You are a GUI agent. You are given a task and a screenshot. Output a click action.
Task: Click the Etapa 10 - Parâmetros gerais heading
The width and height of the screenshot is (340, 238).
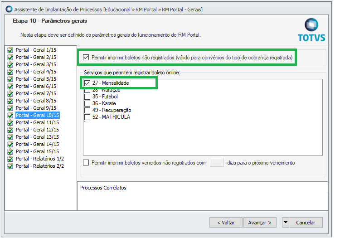pos(50,21)
